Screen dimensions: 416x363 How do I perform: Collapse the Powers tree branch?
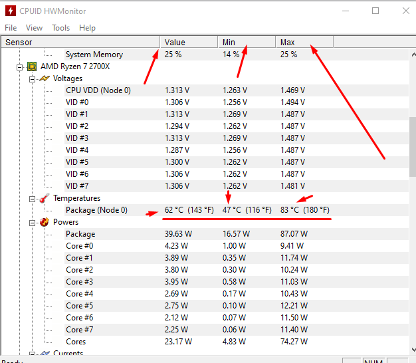click(x=32, y=223)
